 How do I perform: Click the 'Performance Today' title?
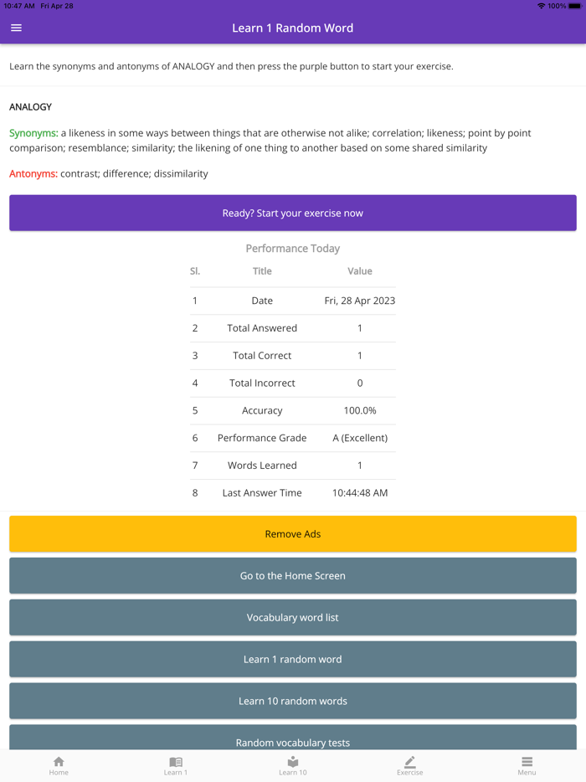click(293, 248)
